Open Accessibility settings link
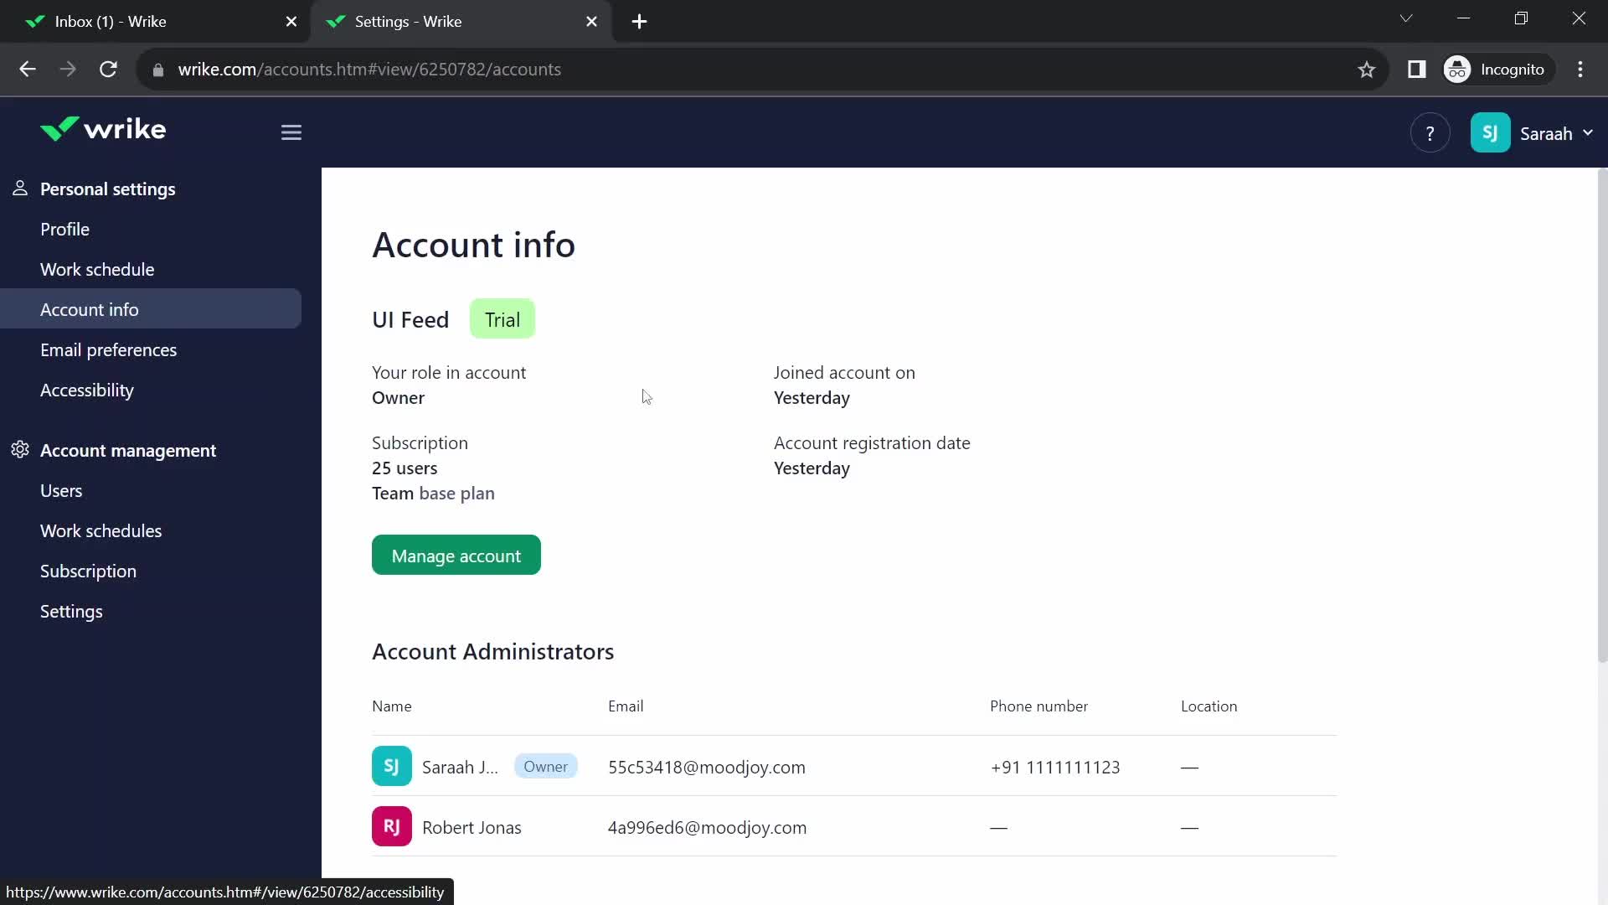 [86, 390]
